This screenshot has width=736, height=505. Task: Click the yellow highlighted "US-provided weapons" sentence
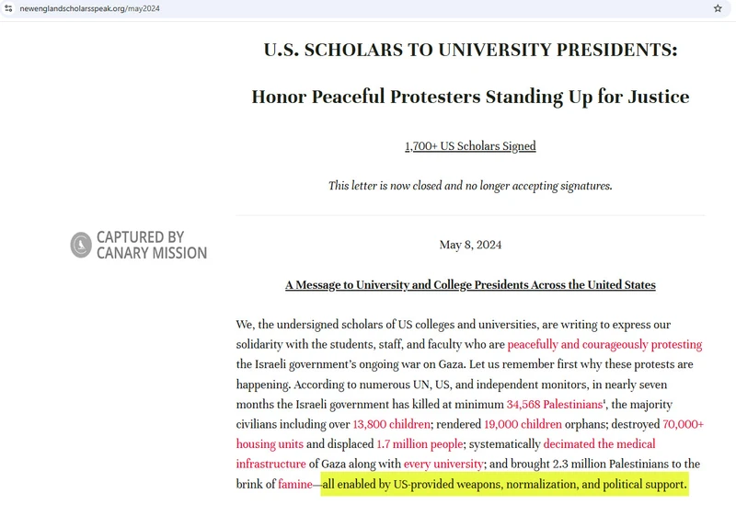(x=504, y=485)
